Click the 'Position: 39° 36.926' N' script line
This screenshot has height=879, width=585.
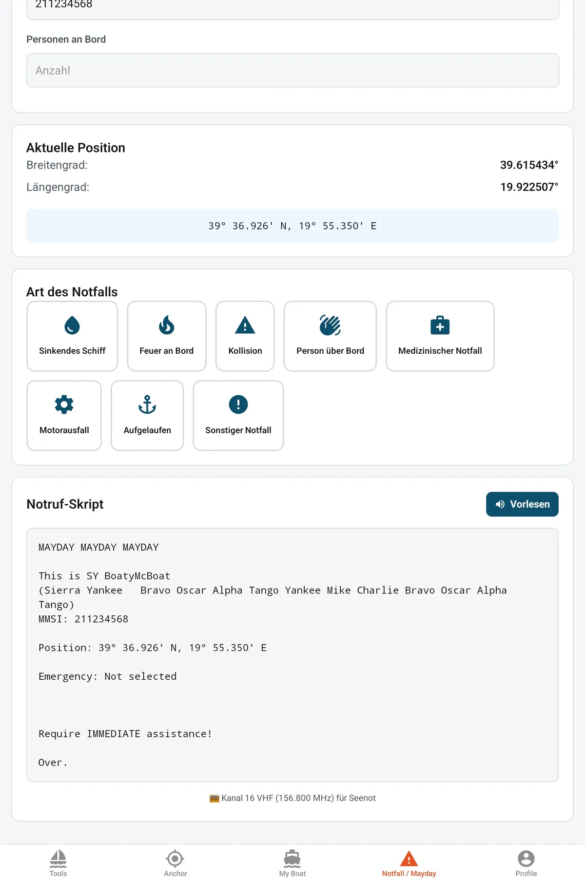[153, 648]
